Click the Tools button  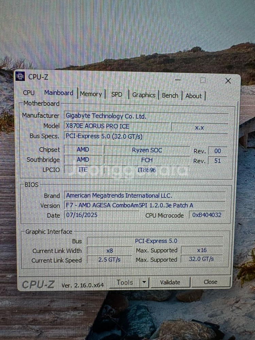[125, 283]
